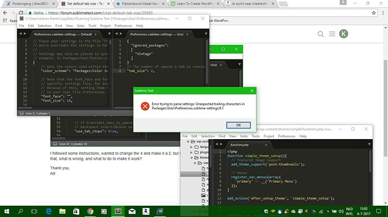Click the NLD INTL language indicator
The height and width of the screenshot is (217, 388).
[x=349, y=211]
